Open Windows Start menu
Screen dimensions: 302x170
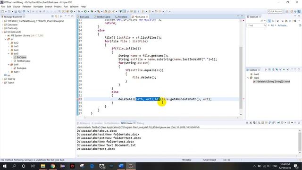click(4, 166)
